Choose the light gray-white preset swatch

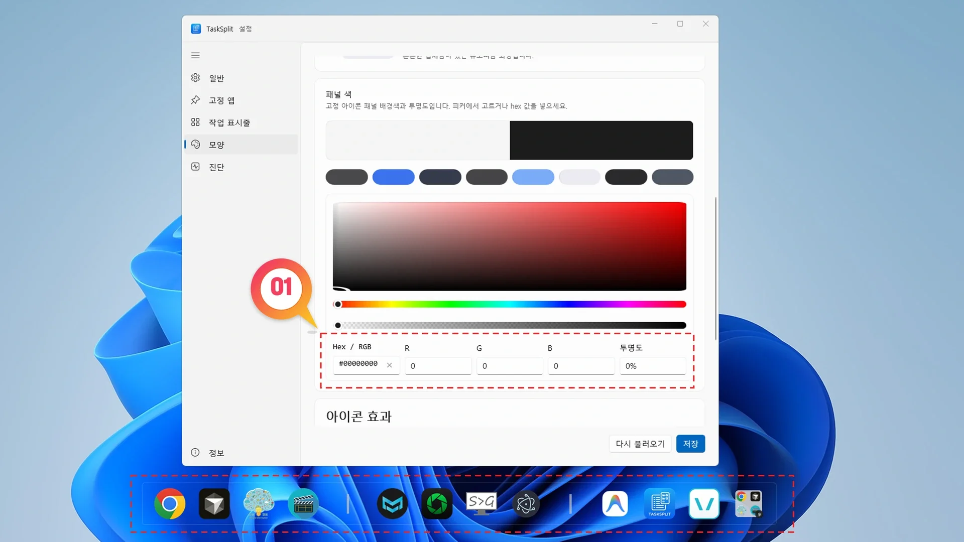click(579, 177)
